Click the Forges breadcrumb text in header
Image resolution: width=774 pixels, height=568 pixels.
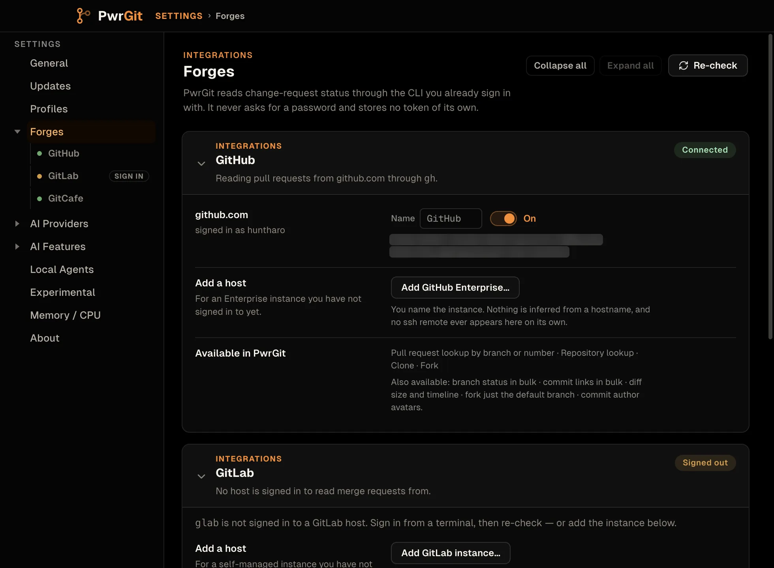click(230, 16)
